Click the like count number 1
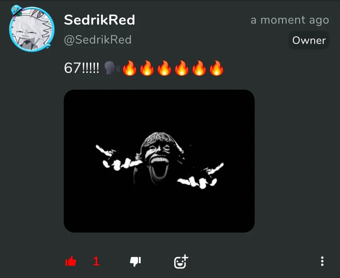Viewport: 340px width, 278px height. (x=96, y=261)
